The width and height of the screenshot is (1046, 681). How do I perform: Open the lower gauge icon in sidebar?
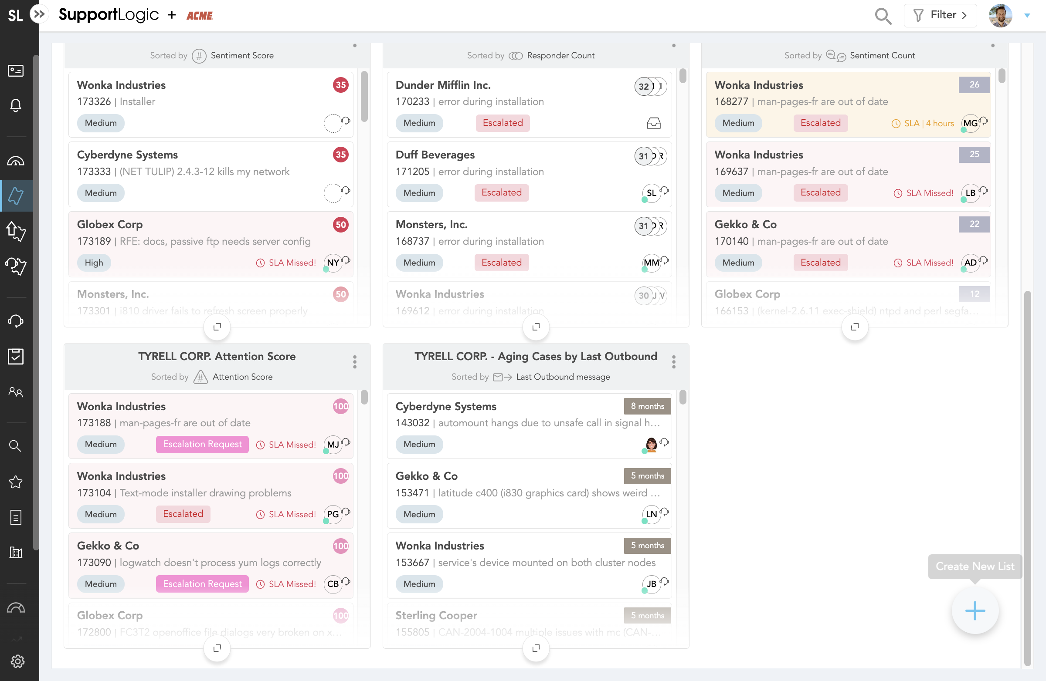click(16, 608)
